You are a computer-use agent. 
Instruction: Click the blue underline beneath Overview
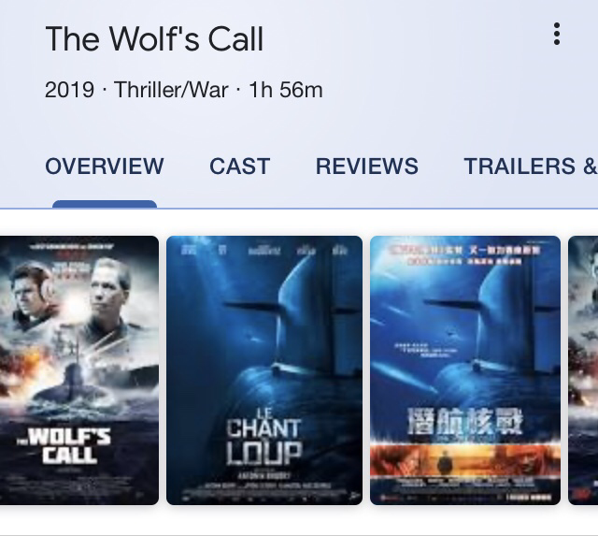(105, 204)
